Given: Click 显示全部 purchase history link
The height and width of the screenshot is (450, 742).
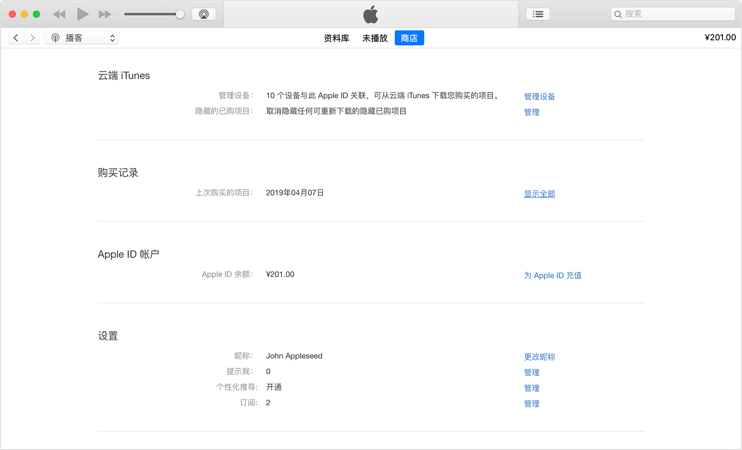Looking at the screenshot, I should 539,194.
